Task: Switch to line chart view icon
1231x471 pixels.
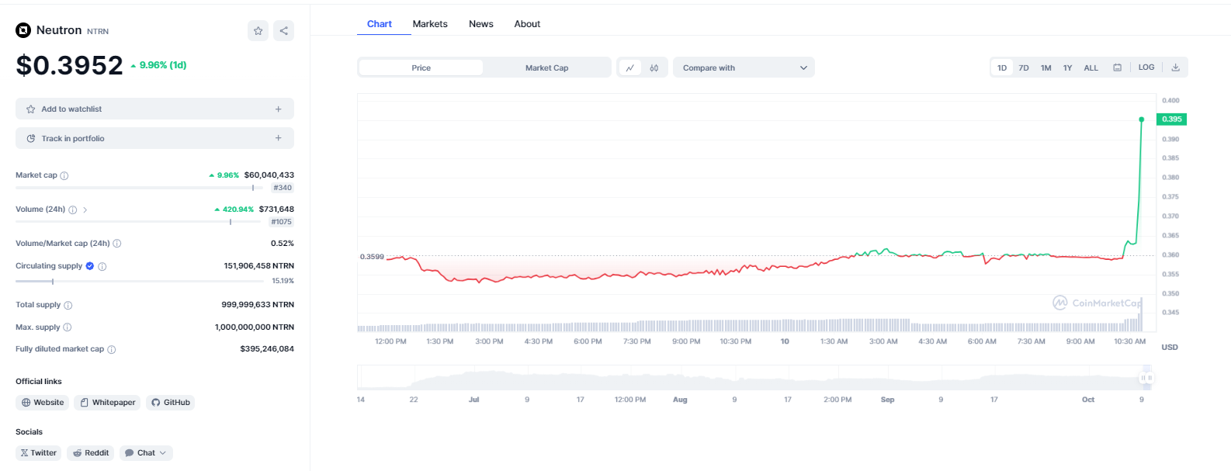Action: (630, 68)
